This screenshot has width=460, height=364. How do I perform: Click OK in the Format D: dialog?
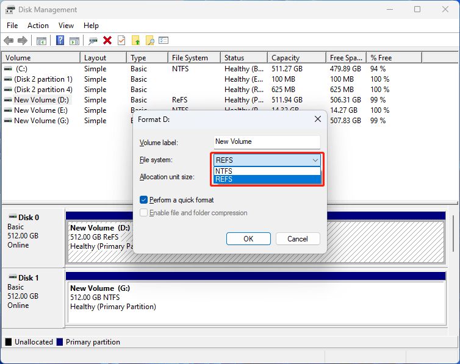[248, 238]
